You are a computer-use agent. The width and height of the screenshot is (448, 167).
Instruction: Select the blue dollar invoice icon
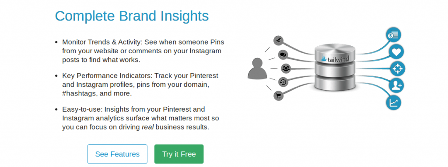click(393, 35)
